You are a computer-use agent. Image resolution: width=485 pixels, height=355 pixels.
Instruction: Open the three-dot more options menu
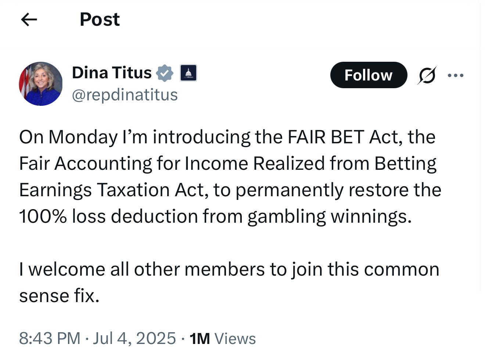(456, 75)
